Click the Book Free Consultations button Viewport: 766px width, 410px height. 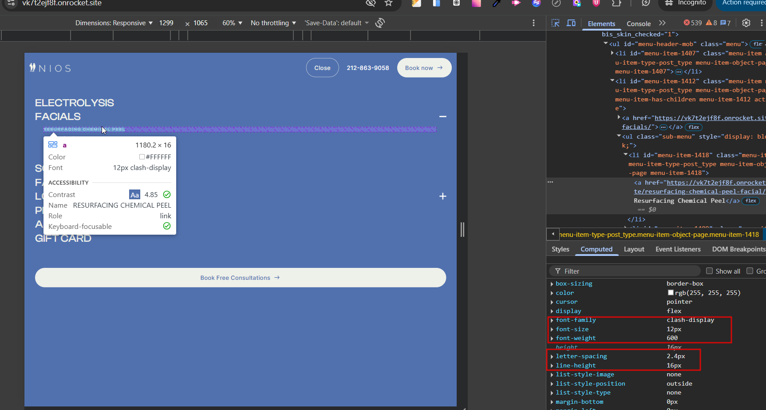click(x=240, y=278)
